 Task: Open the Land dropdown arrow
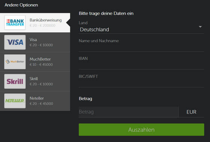(x=200, y=27)
